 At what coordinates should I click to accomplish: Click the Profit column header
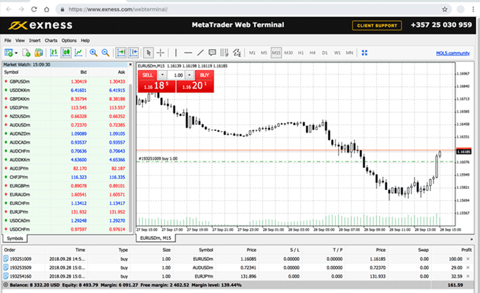coord(466,250)
